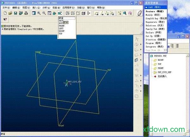This screenshot has width=190, height=137.
Task: Click Program (程序) menu entry
Action: pos(154,43)
